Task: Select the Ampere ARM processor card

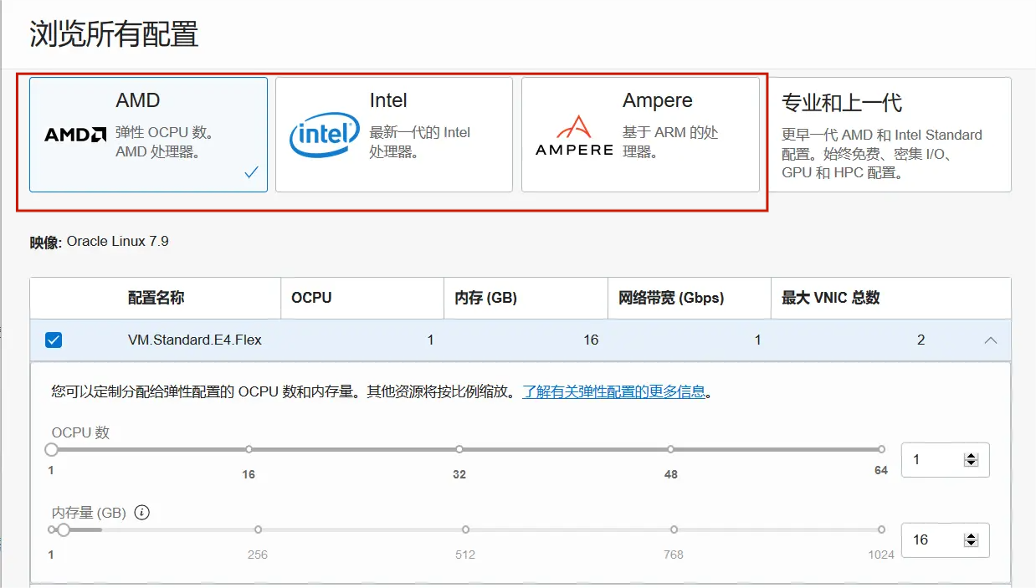Action: click(x=640, y=135)
